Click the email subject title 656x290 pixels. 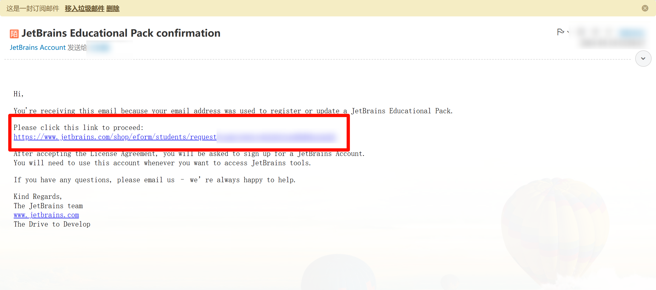point(121,33)
